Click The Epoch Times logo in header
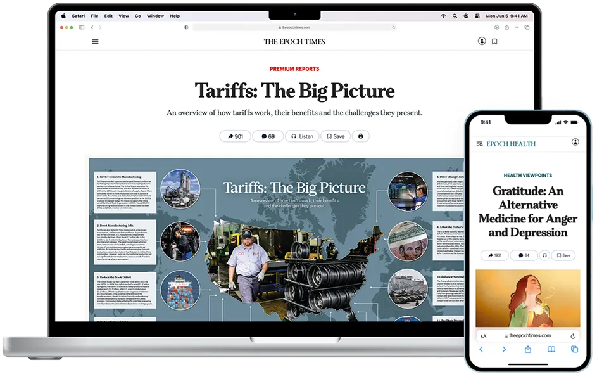 294,42
